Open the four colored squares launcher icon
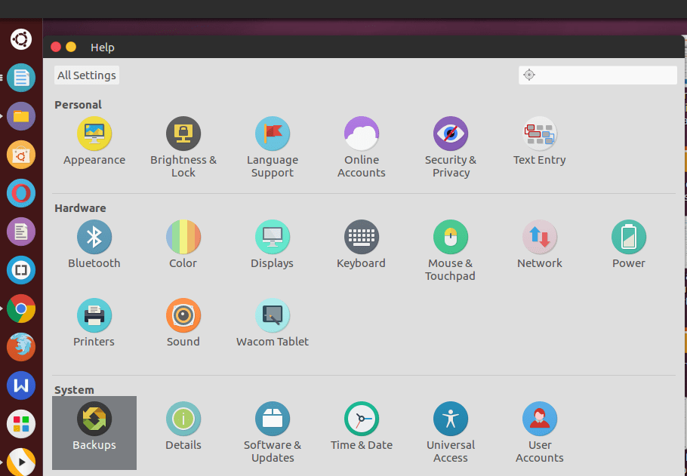 [x=21, y=425]
